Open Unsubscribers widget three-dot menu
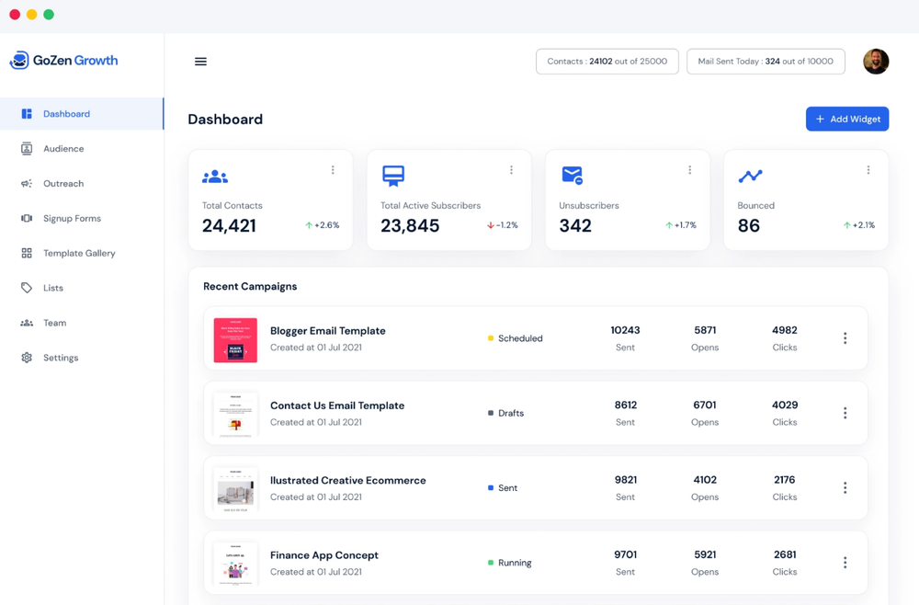This screenshot has width=919, height=605. 689,170
